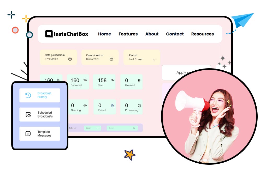
Task: Click the Processing card gear icon
Action: (139, 105)
